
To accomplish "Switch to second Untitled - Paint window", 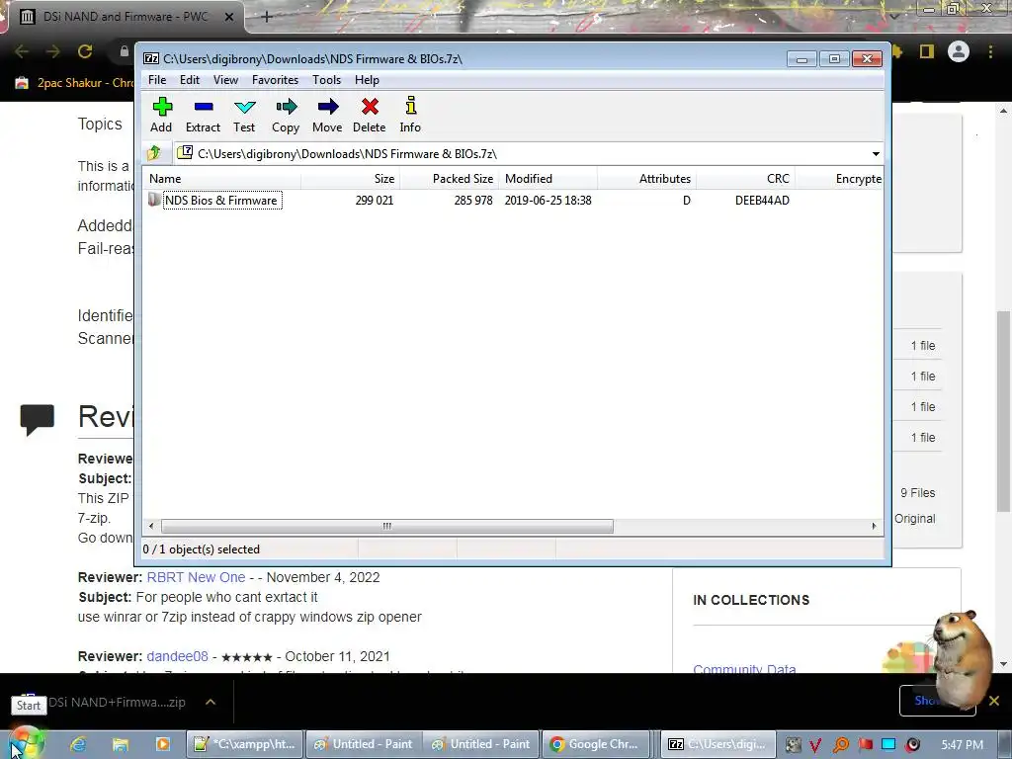I will tap(481, 744).
